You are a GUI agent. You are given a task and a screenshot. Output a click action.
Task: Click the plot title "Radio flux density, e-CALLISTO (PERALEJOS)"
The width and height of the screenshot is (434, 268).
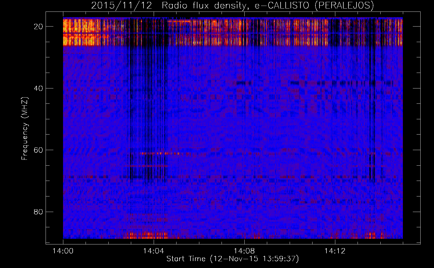click(x=268, y=5)
